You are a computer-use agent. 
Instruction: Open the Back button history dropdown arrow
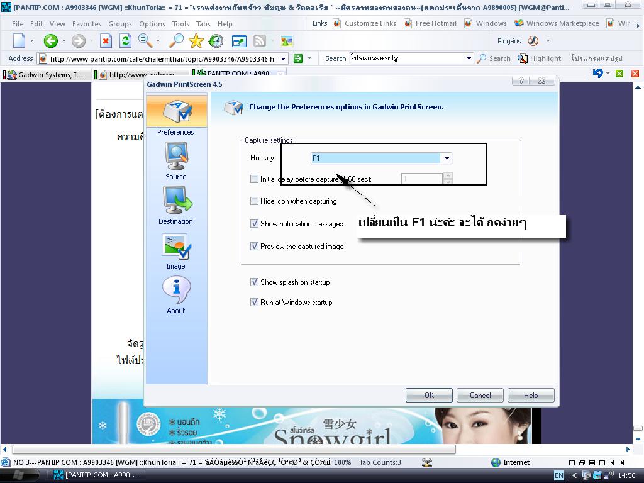click(64, 41)
